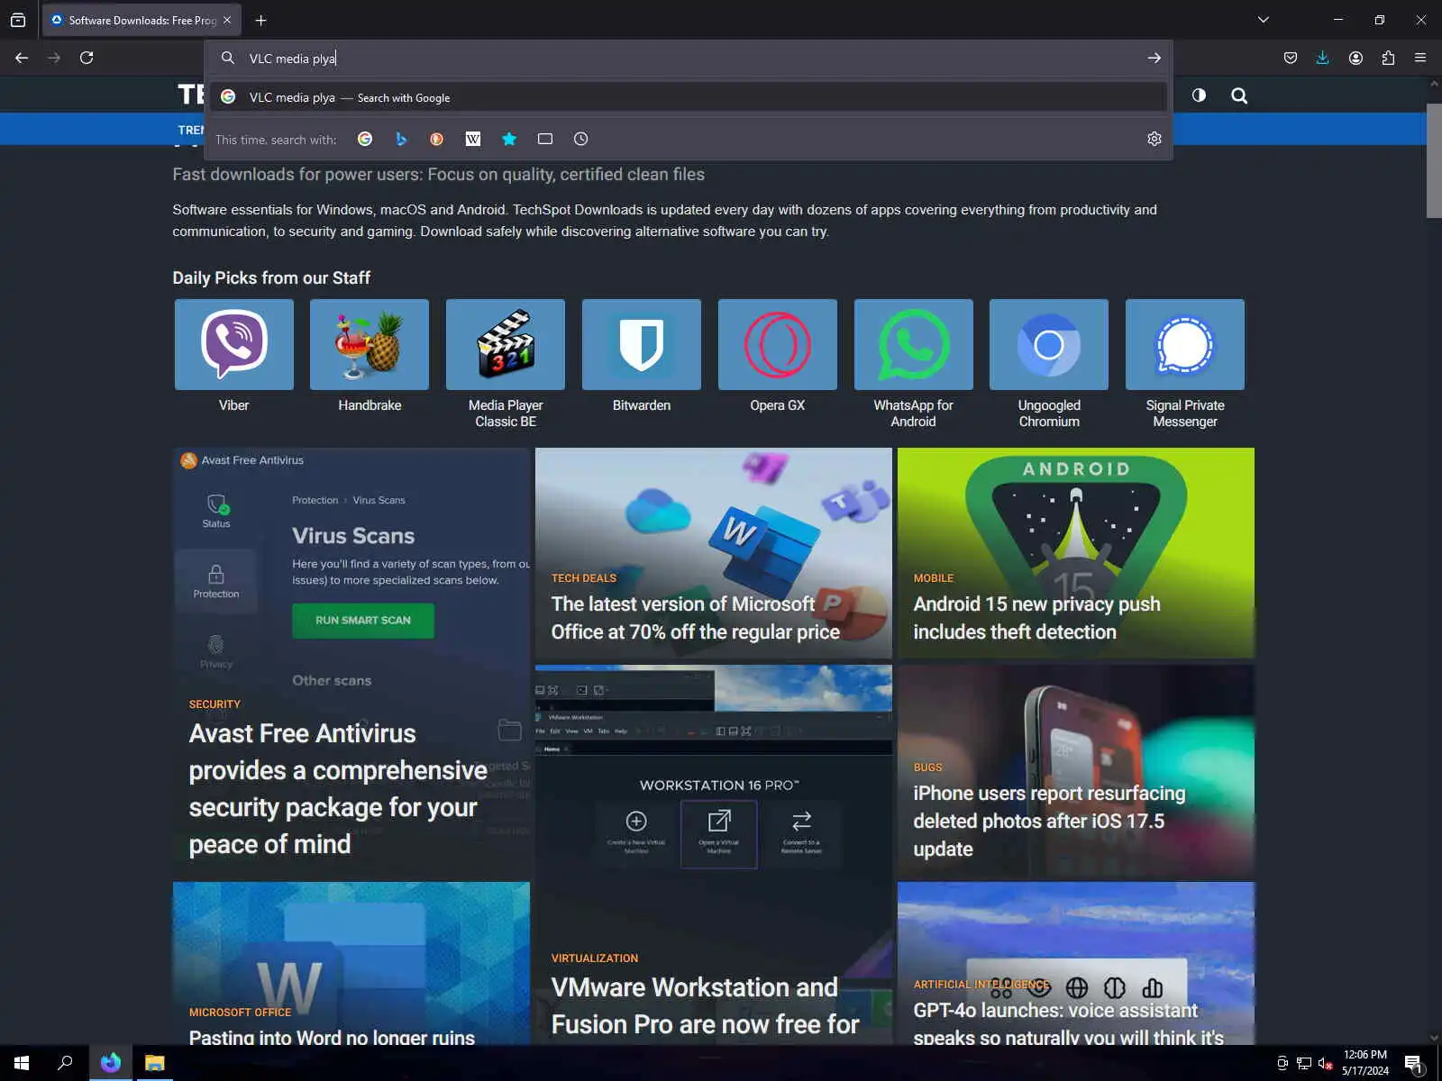
Task: Search this time with Bing icon
Action: click(x=401, y=139)
